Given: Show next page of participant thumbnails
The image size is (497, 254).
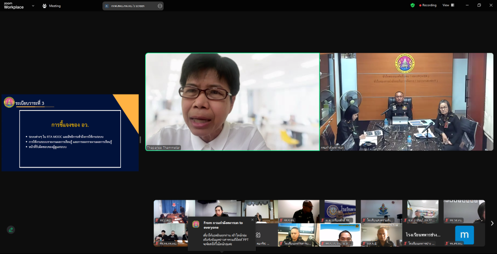Looking at the screenshot, I should tap(492, 223).
